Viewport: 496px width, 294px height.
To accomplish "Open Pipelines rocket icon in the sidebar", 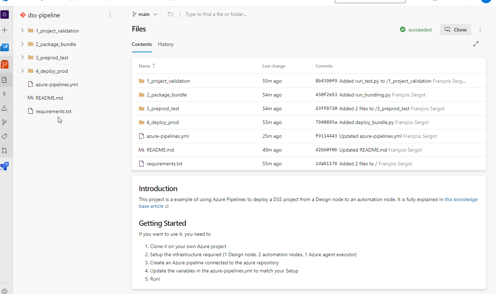I will (5, 166).
